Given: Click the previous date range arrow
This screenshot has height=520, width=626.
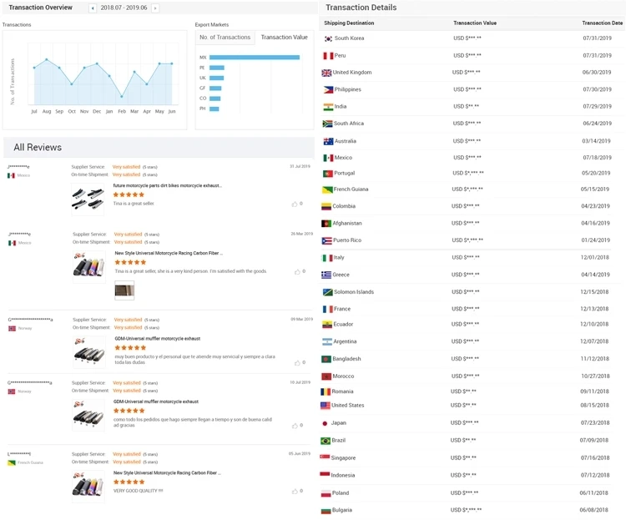Looking at the screenshot, I should click(93, 8).
